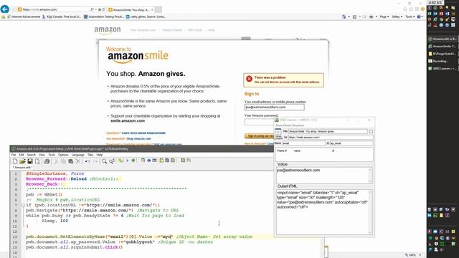The height and width of the screenshot is (258, 459).
Task: Open the File menu in SciTE
Action: (x=14, y=155)
